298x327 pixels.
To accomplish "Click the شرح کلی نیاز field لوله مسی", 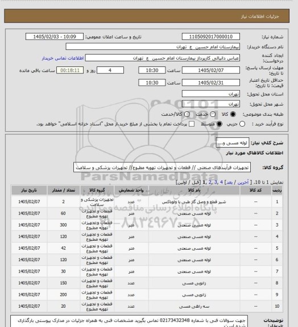I will coord(233,142).
